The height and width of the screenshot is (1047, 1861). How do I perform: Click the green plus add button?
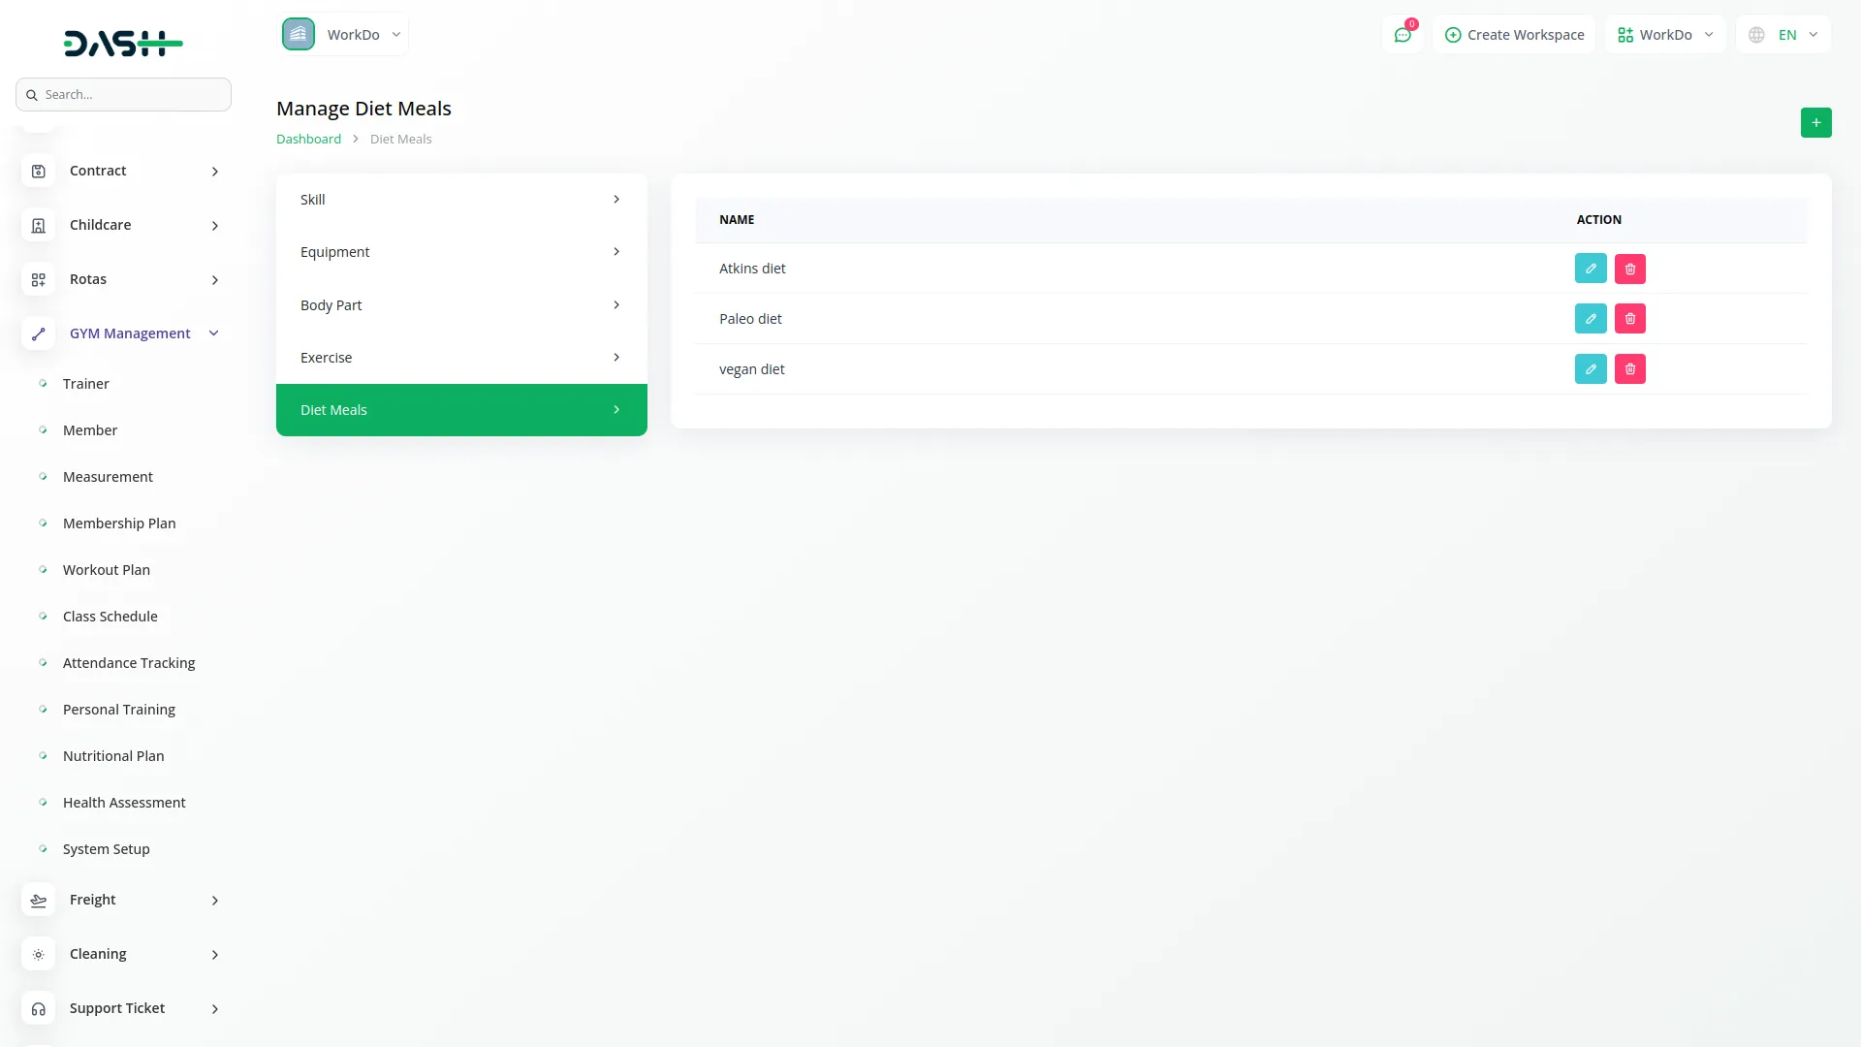point(1815,123)
